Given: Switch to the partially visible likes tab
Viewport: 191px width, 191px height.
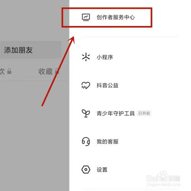Looking at the screenshot, I should [2, 71].
